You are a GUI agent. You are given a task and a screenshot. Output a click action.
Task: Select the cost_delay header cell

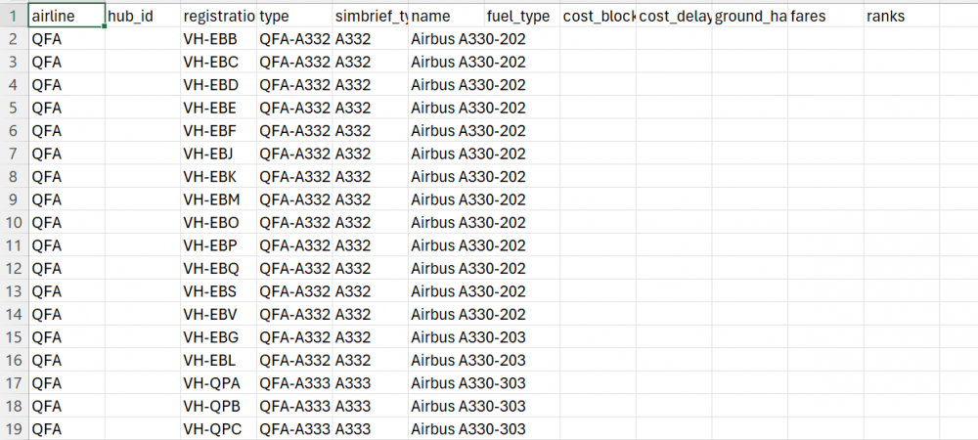[674, 17]
